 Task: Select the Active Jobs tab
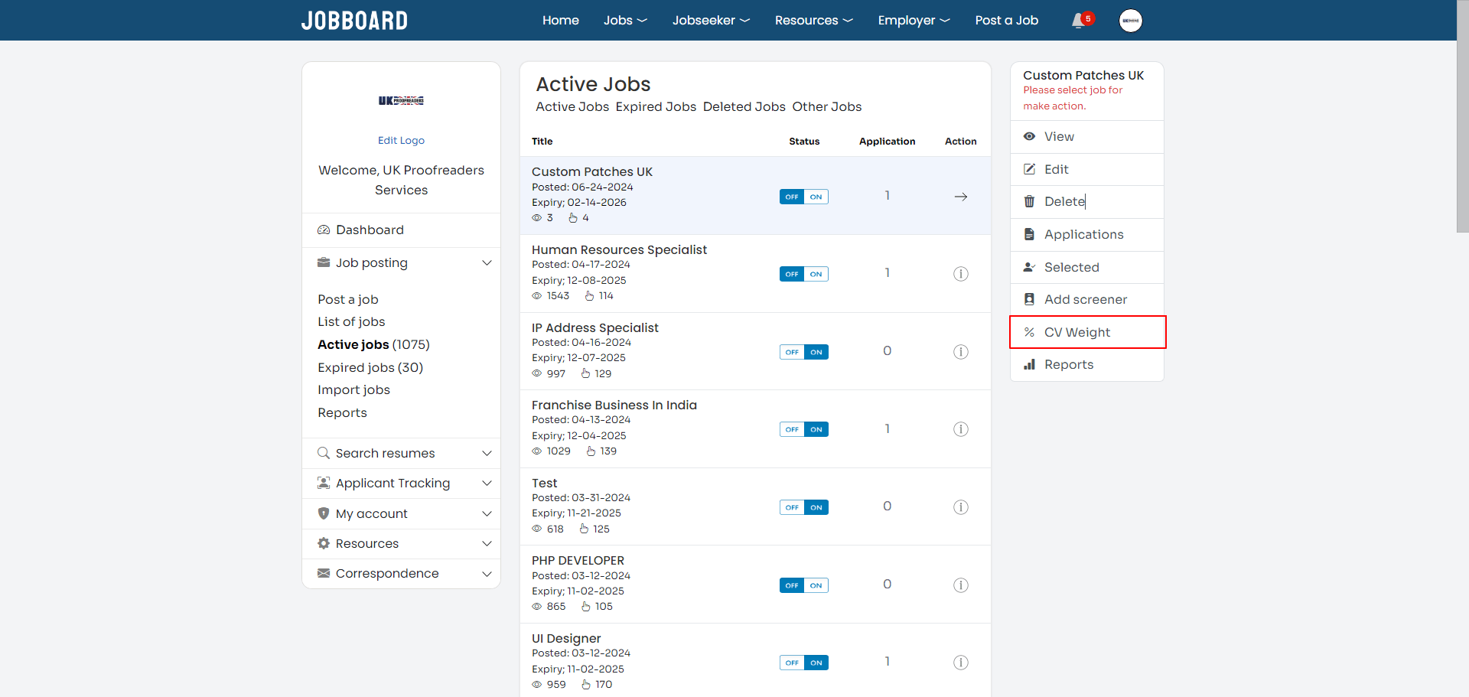(572, 106)
